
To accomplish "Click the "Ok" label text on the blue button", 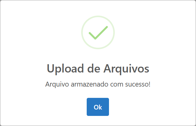I will click(x=98, y=107).
